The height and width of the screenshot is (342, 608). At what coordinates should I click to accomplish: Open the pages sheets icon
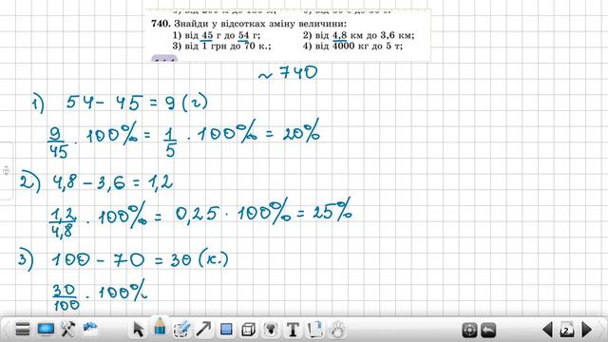pos(315,330)
